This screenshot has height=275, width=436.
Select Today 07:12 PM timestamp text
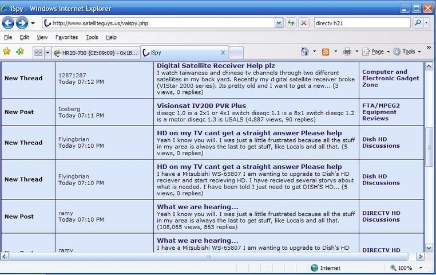click(x=81, y=82)
